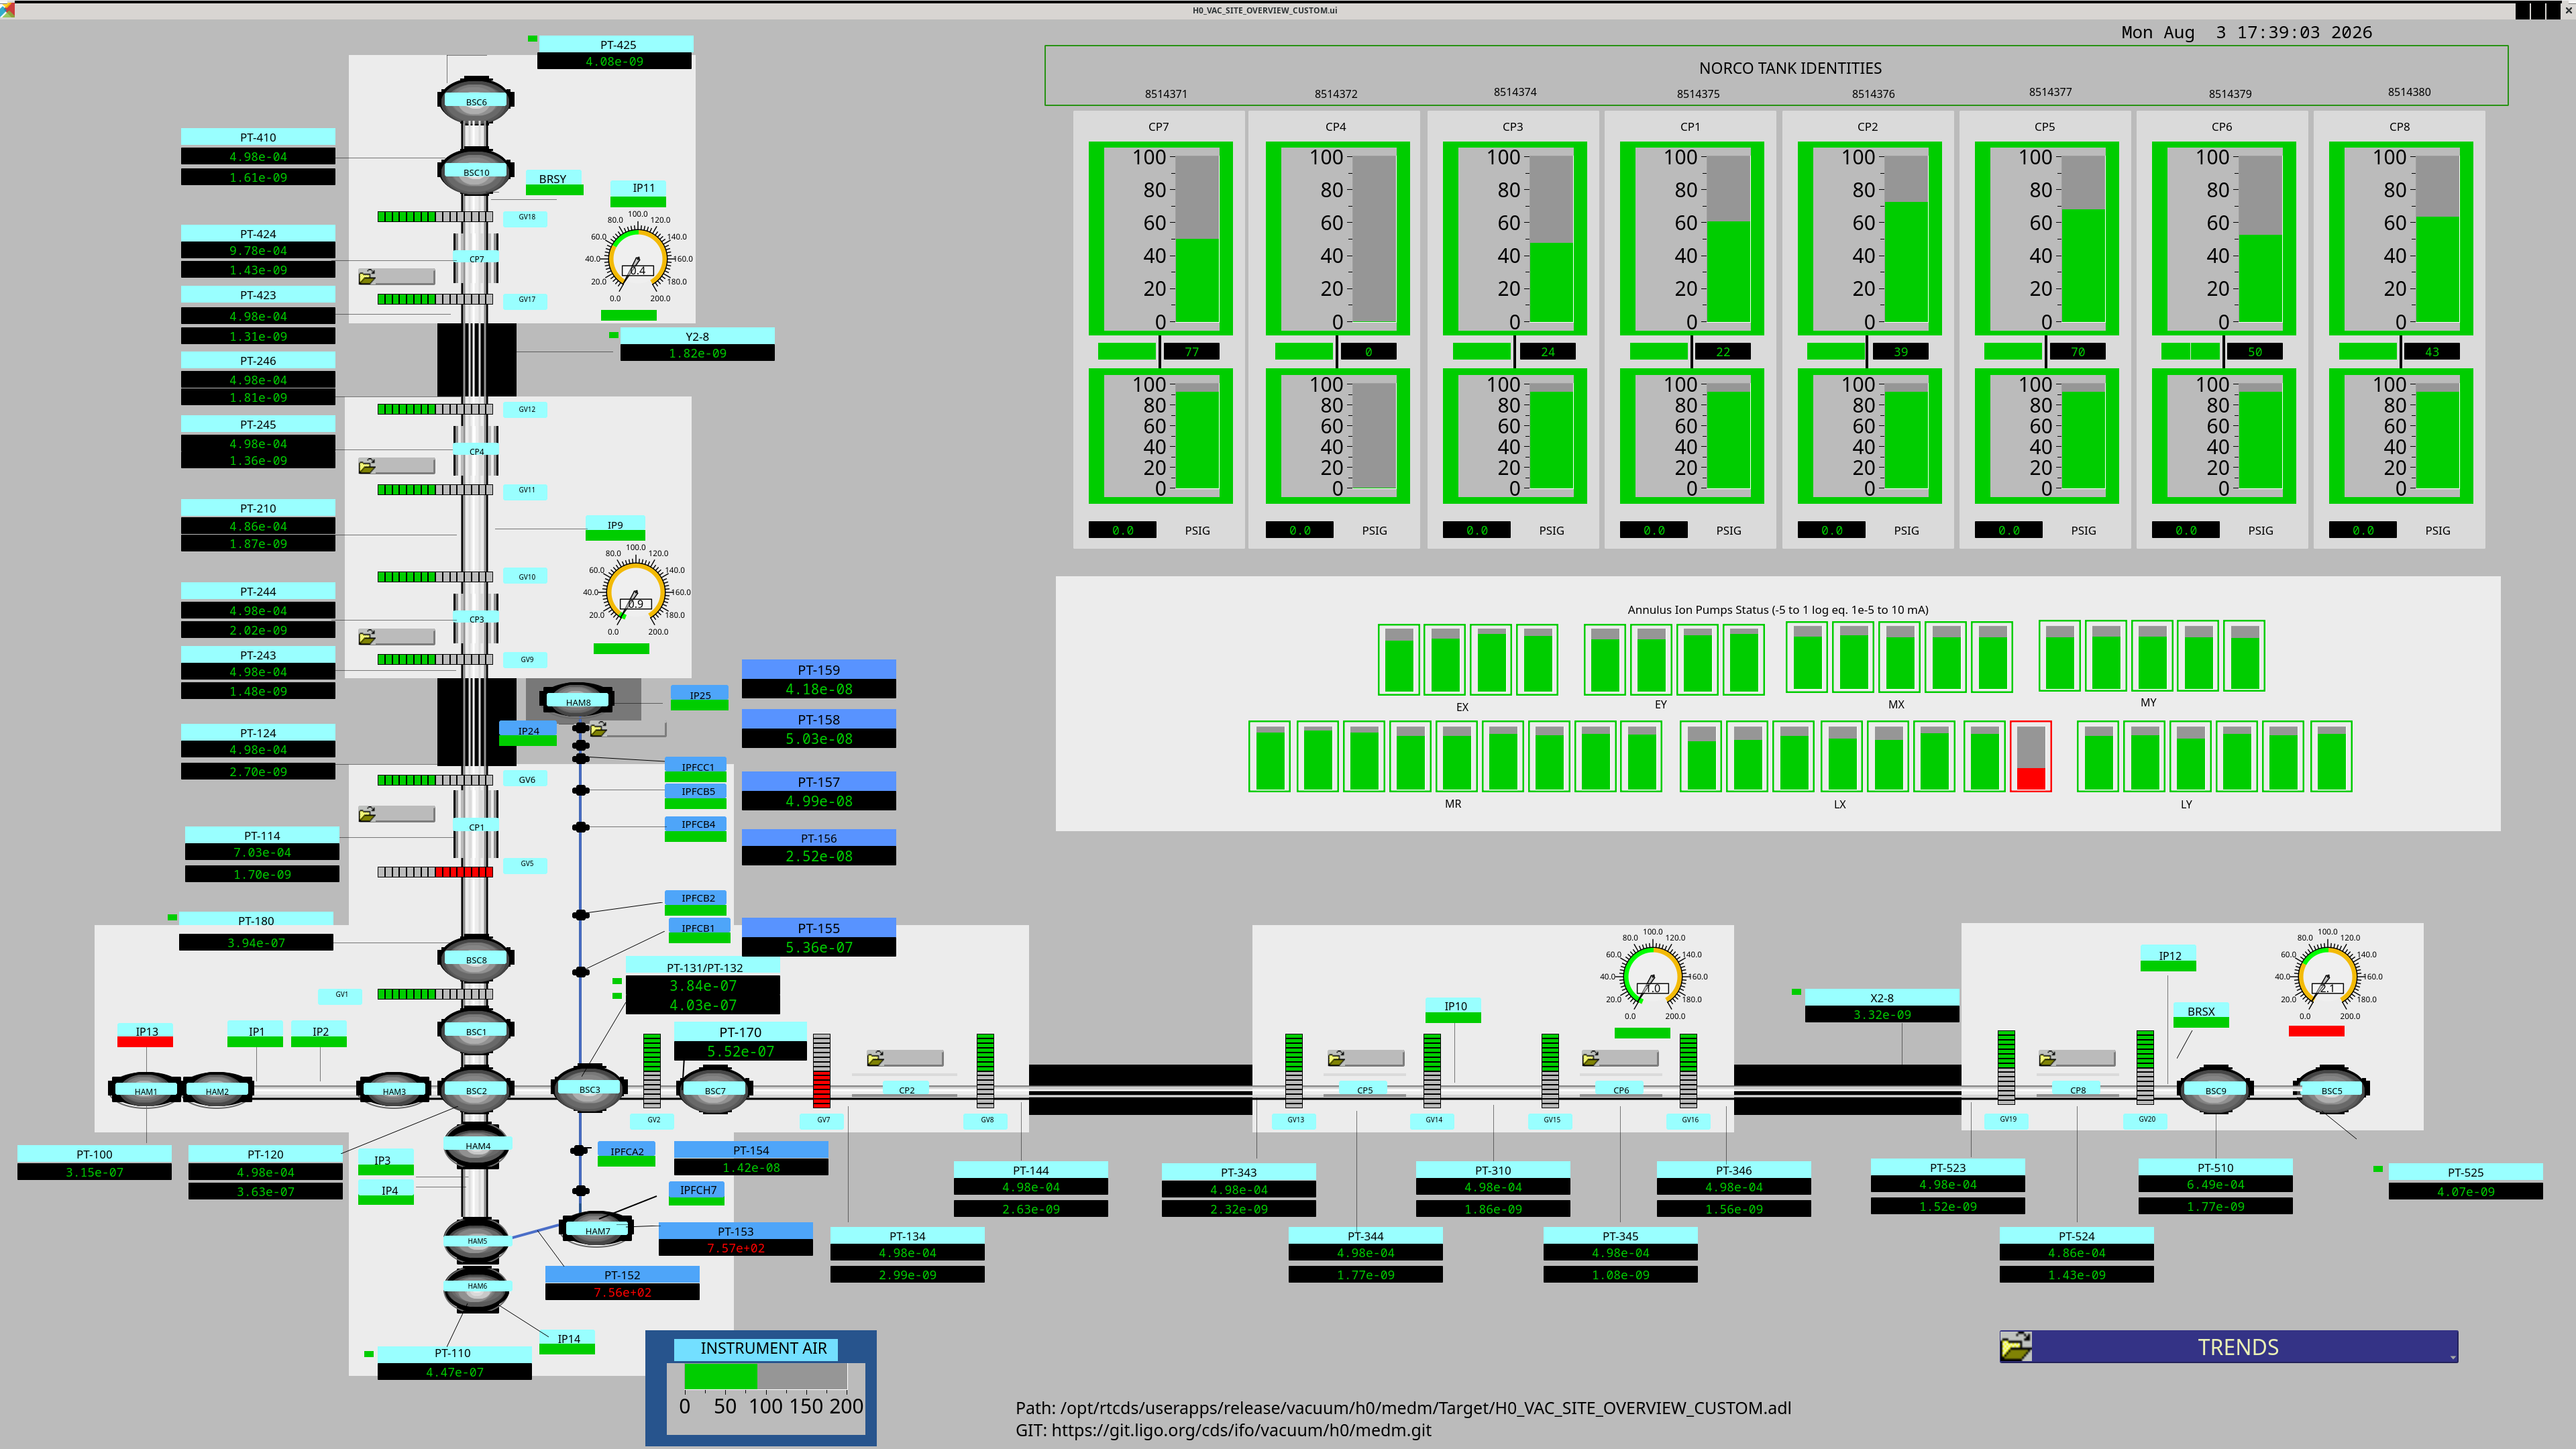The image size is (2576, 1449).
Task: Click the IP25 label near HAM8
Action: [x=700, y=695]
